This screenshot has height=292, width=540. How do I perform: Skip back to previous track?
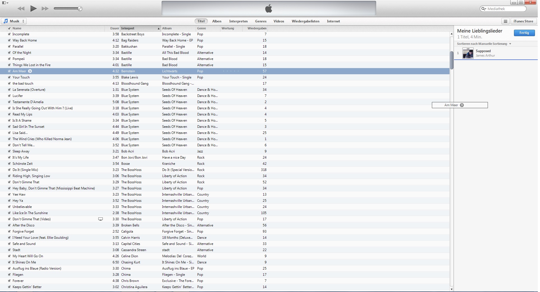[x=21, y=9]
